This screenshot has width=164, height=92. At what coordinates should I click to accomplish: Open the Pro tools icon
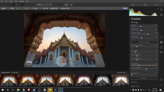coord(161,52)
